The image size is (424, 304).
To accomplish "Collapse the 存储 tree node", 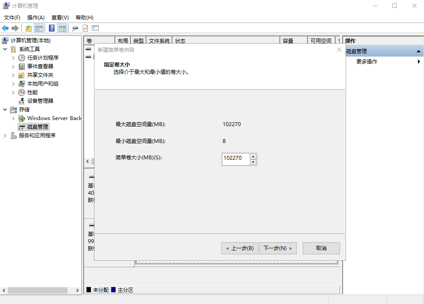I will pyautogui.click(x=5, y=109).
